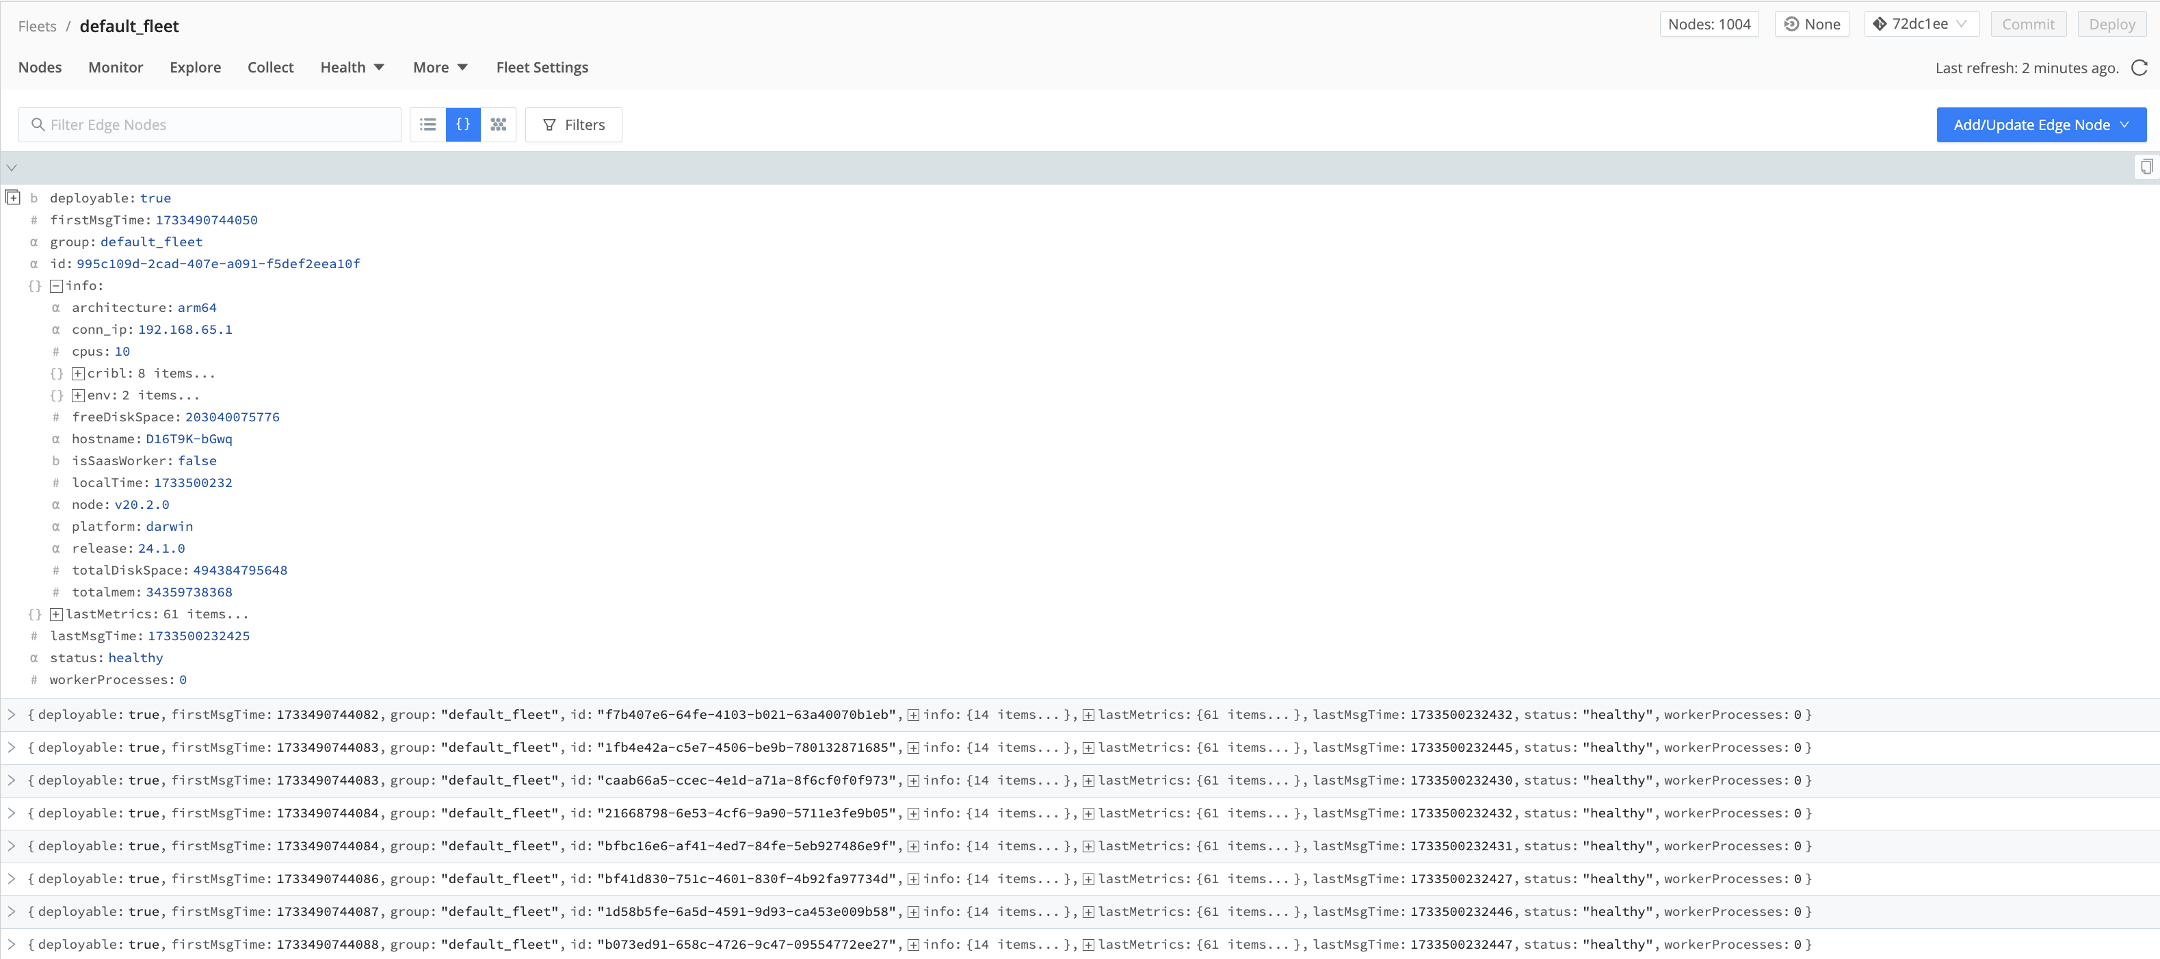The image size is (2160, 959).
Task: Expand the lastMetrics: 61 items object
Action: pyautogui.click(x=55, y=614)
